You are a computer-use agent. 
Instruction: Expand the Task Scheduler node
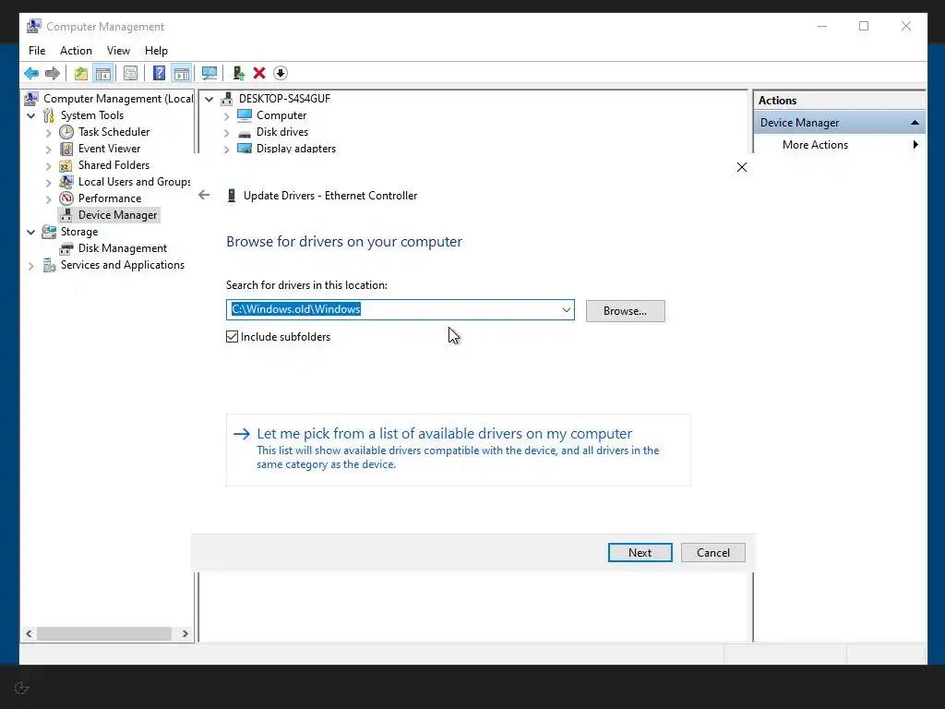click(49, 133)
